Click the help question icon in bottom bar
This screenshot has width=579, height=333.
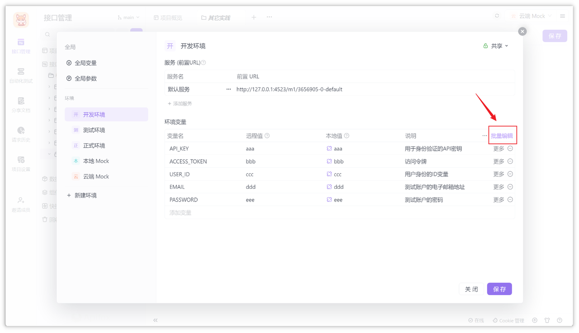[x=560, y=320]
